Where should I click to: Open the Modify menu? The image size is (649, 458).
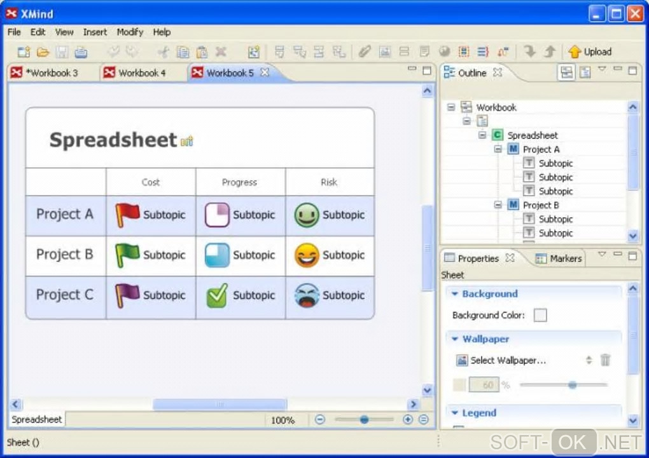130,32
